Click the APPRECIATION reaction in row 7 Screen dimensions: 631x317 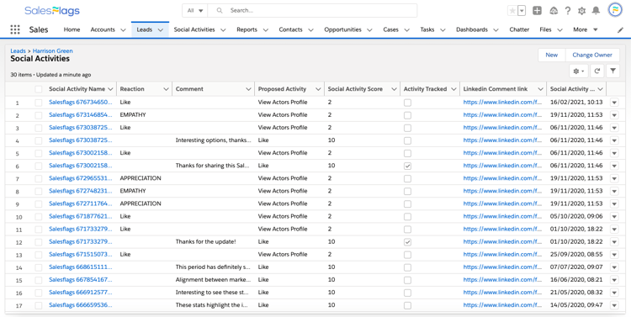tap(141, 178)
